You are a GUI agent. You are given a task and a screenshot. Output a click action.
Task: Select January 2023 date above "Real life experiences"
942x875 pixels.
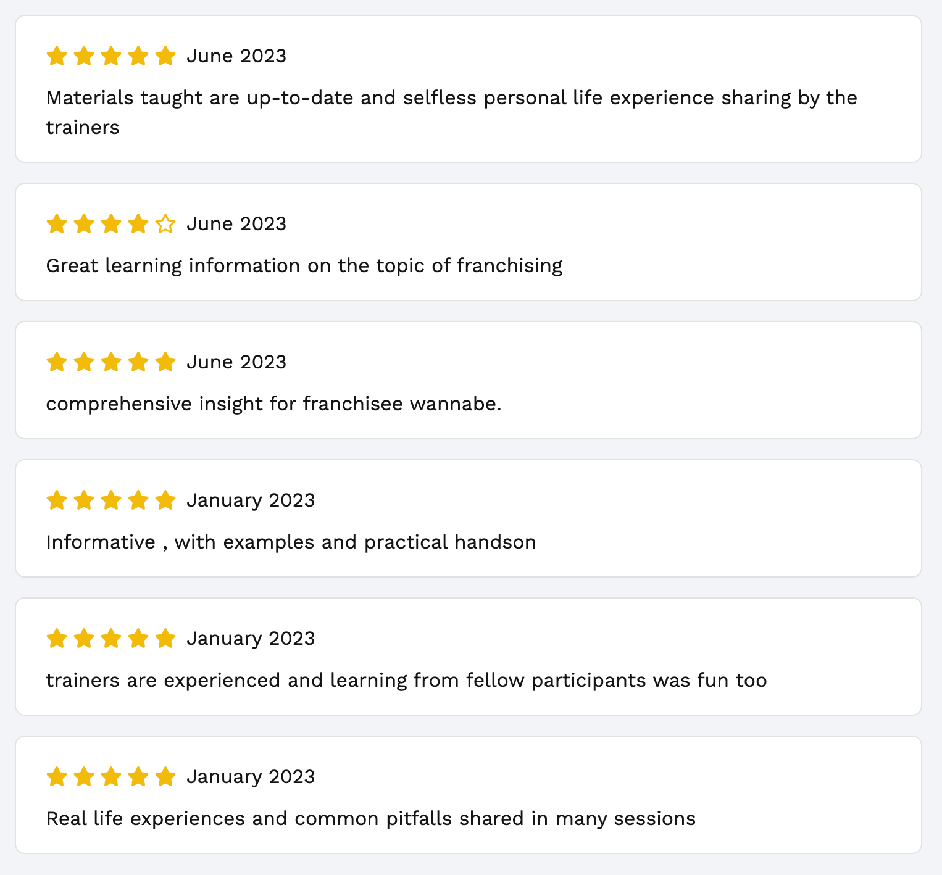[x=251, y=777]
